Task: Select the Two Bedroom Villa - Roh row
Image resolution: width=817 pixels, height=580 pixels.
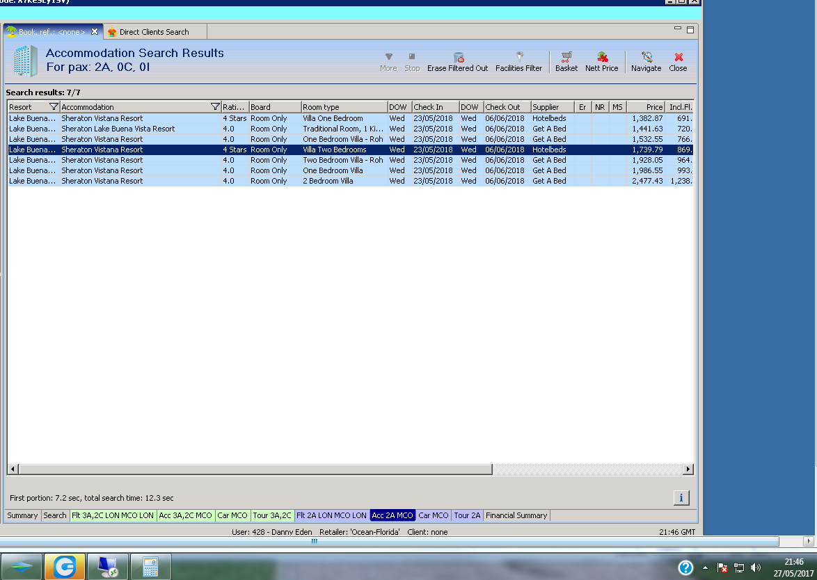Action: tap(350, 160)
